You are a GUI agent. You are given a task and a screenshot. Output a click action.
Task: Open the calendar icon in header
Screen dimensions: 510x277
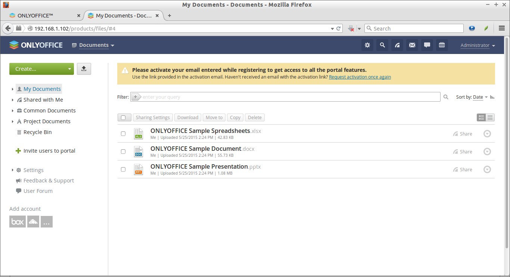[x=442, y=45]
